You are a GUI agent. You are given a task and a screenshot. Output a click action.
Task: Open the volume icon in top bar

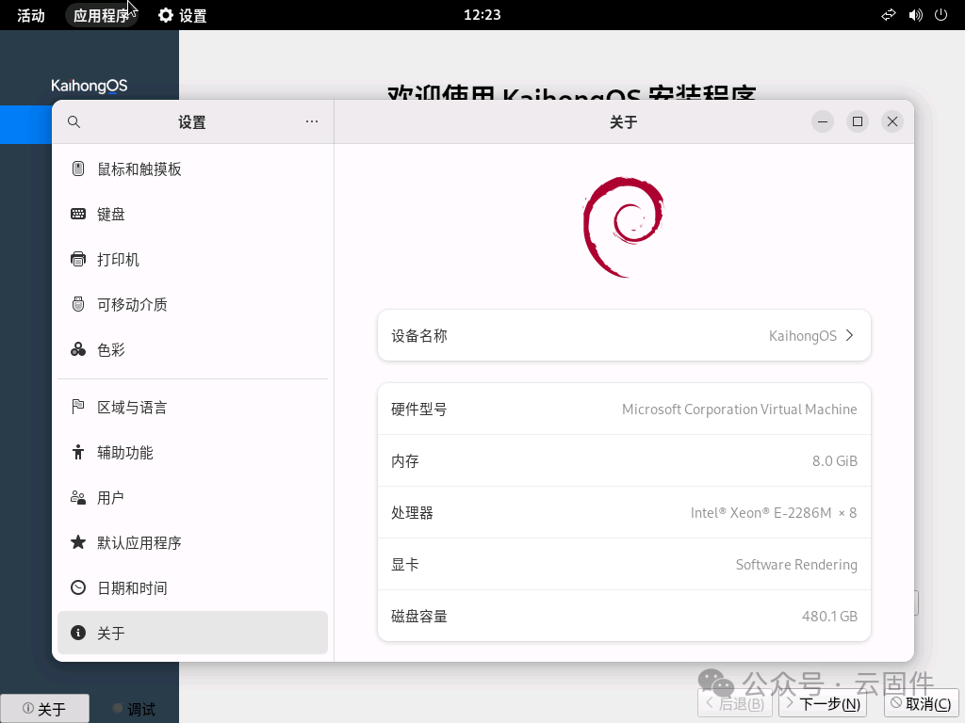tap(916, 15)
